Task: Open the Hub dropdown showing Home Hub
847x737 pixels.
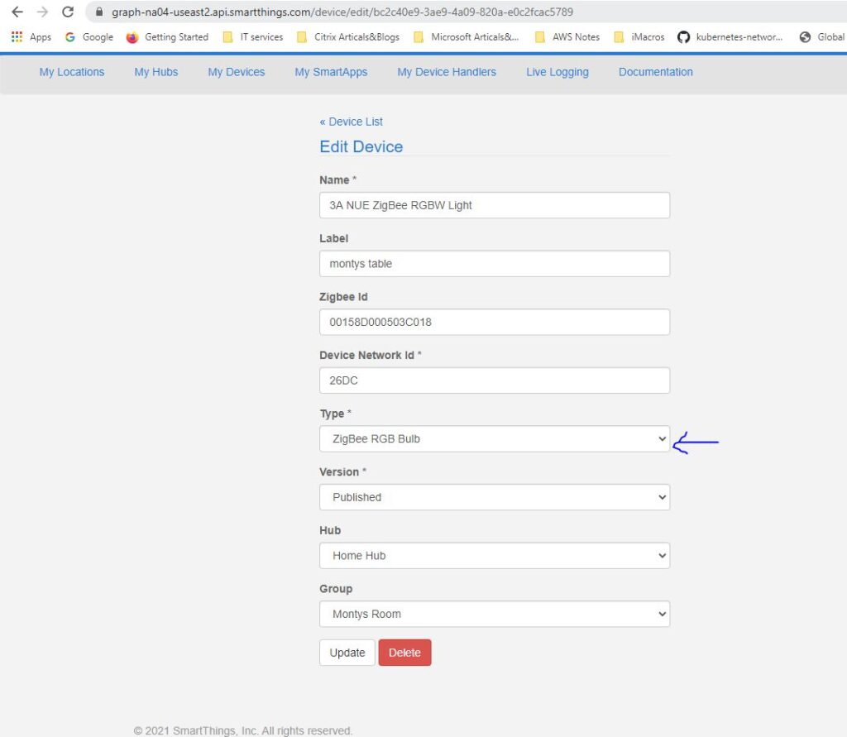Action: (495, 556)
